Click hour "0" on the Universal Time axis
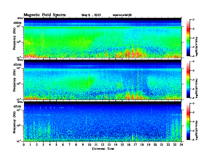 point(24,145)
